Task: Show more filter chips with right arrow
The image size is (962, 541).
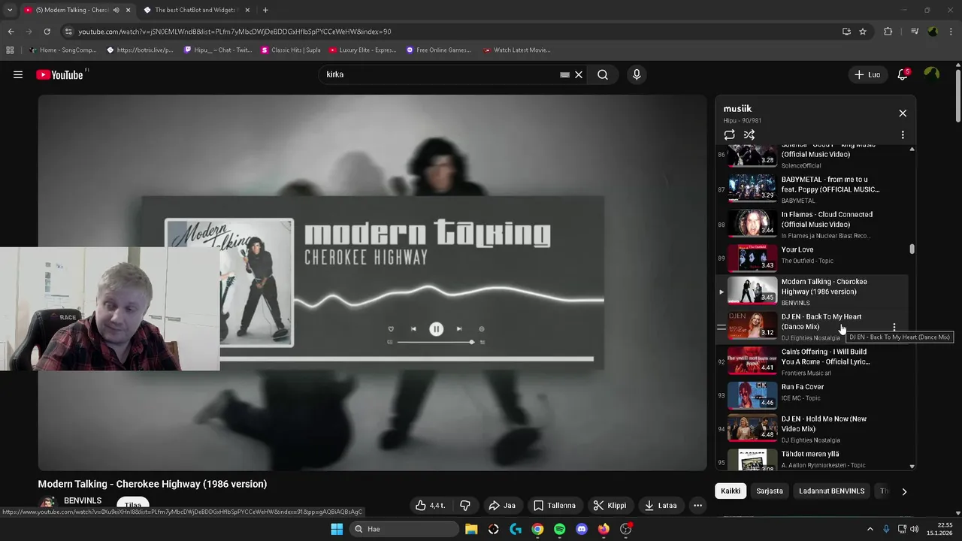Action: coord(904,491)
